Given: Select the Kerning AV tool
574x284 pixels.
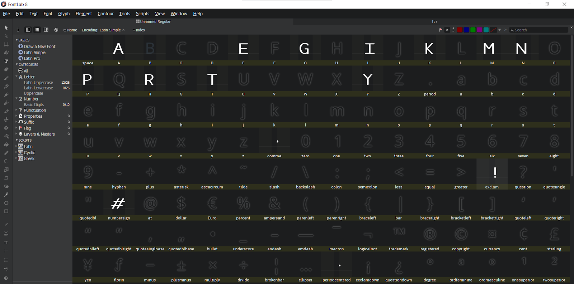Looking at the screenshot, I should (6, 53).
